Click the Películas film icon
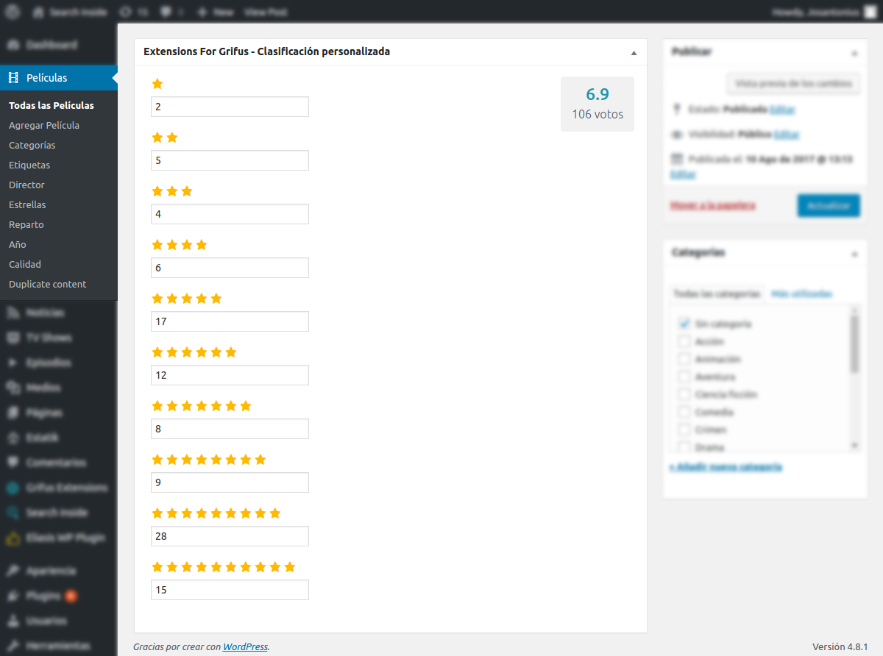The height and width of the screenshot is (656, 883). [x=13, y=77]
